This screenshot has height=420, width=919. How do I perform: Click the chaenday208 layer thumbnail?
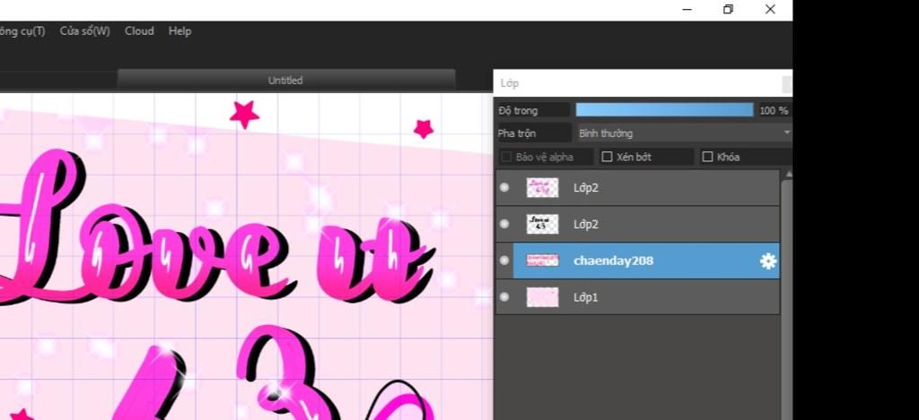(542, 261)
